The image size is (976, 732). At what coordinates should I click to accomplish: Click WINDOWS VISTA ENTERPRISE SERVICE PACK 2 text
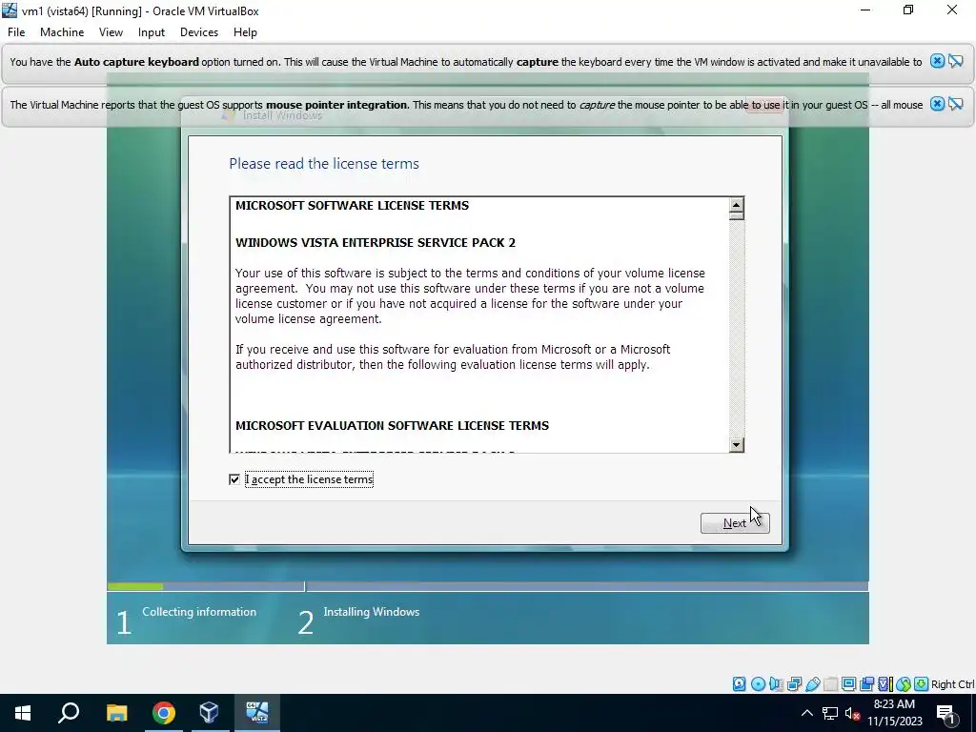point(376,243)
